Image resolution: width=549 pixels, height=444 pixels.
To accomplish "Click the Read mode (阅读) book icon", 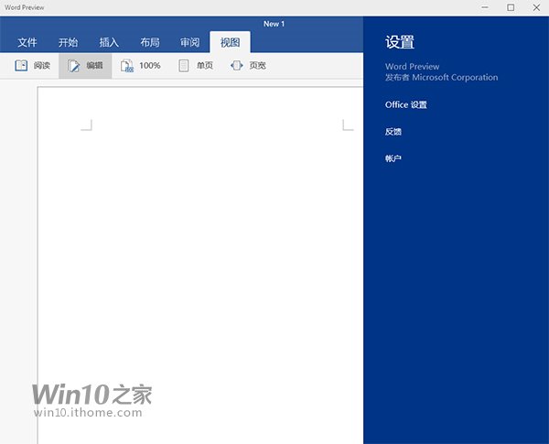I will (21, 66).
